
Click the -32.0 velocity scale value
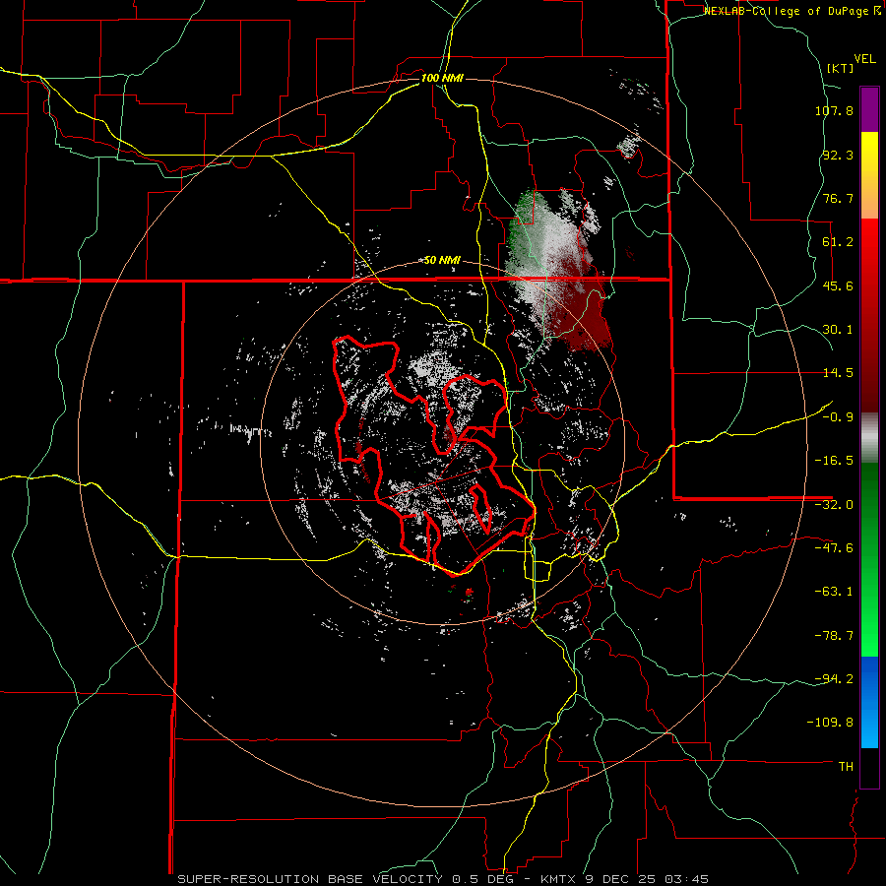(x=834, y=505)
